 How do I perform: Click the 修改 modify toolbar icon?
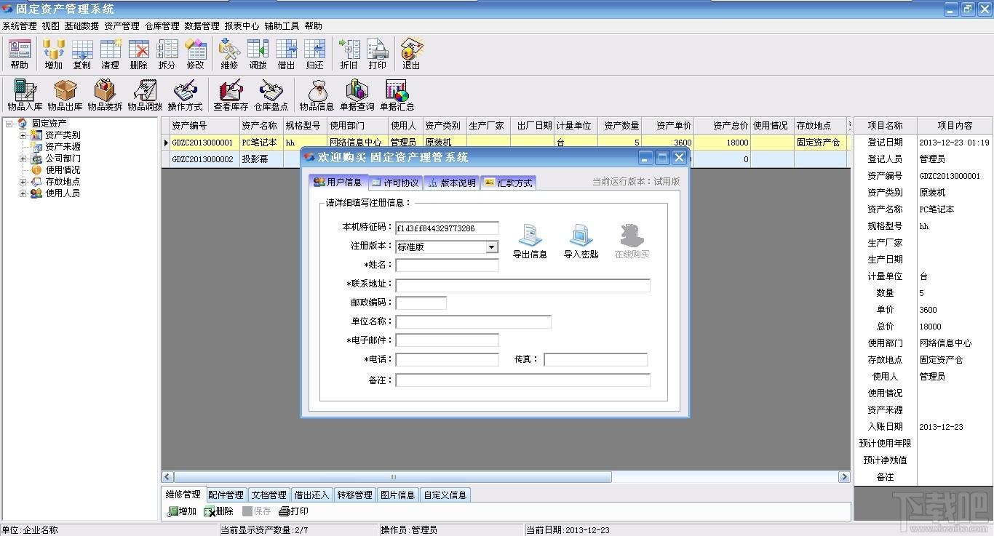pos(196,54)
